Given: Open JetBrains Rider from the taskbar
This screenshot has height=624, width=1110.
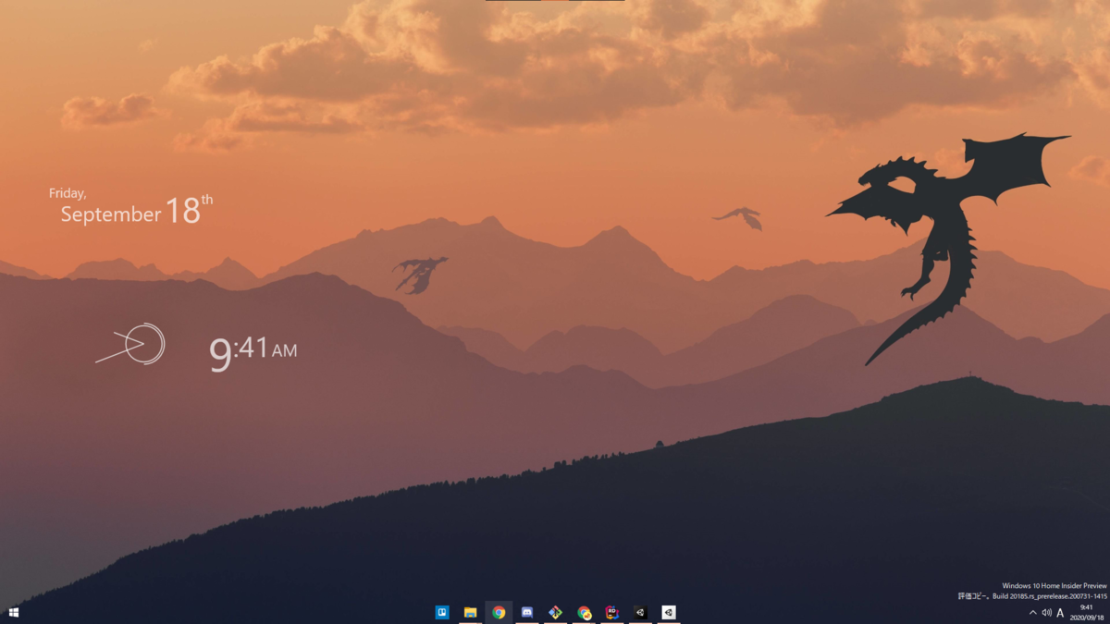Looking at the screenshot, I should point(611,612).
